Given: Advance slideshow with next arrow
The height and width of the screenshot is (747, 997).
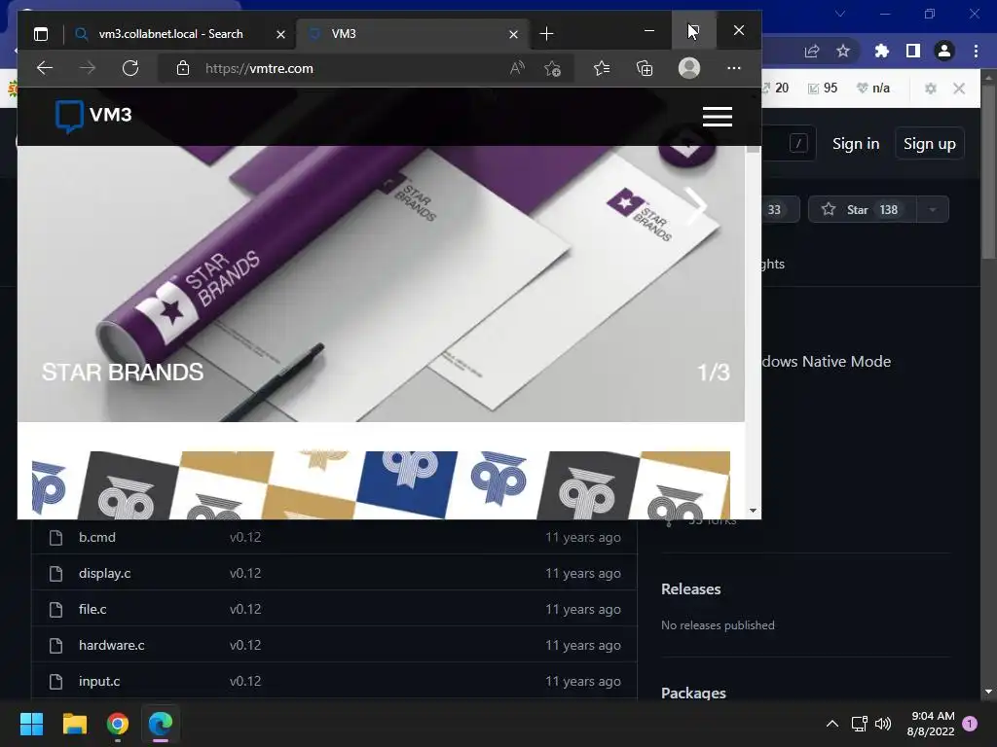Looking at the screenshot, I should click(x=696, y=206).
